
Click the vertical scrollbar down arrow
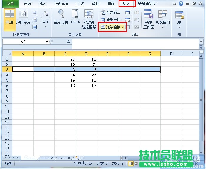coord(201,153)
